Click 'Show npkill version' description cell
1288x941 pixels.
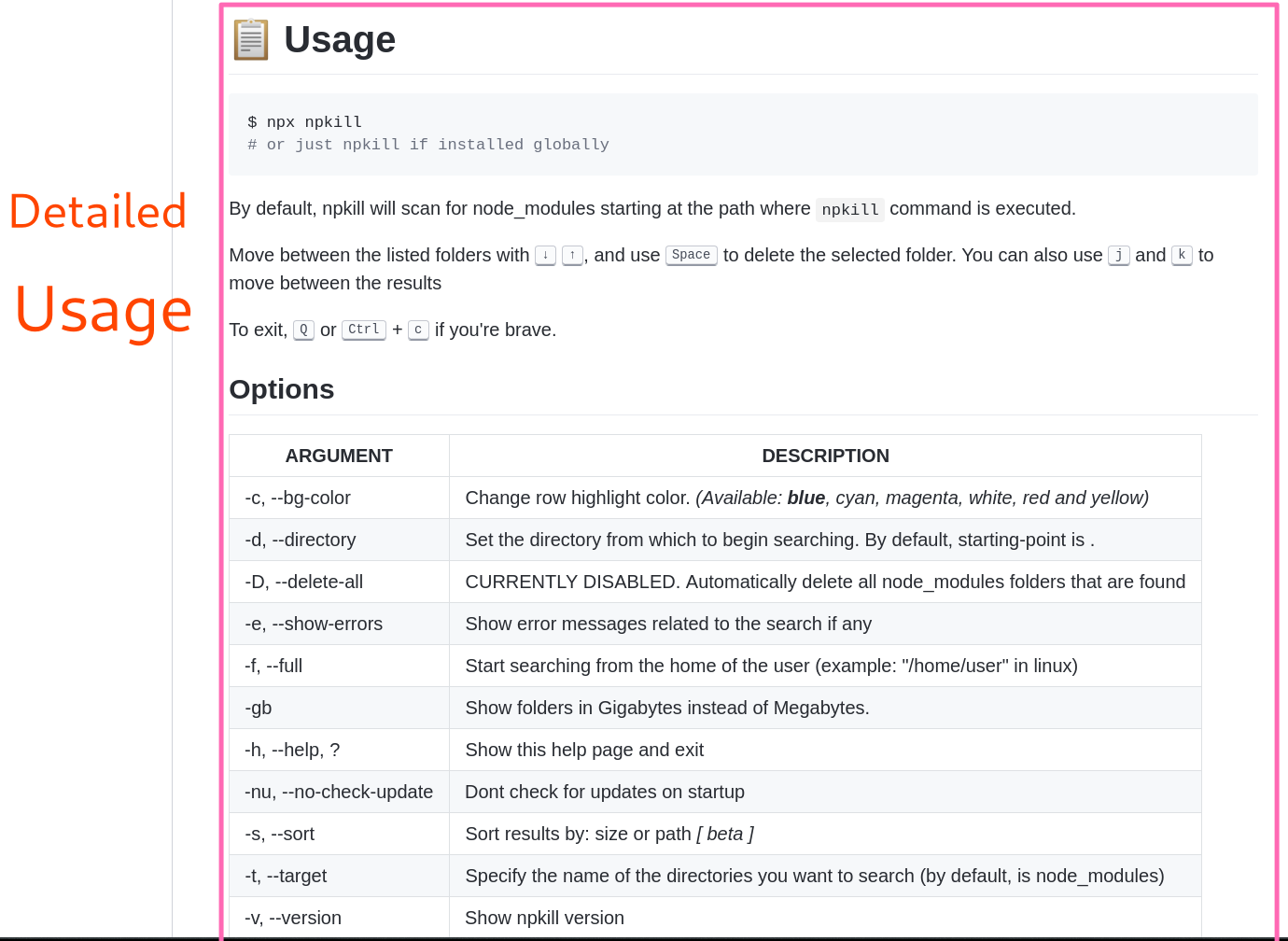826,918
